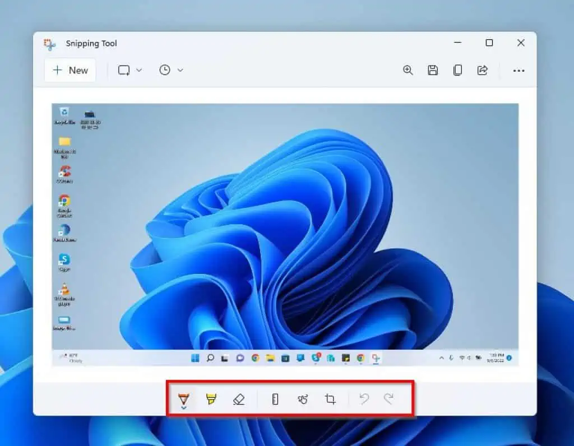Screen dimensions: 574x446
Task: Share the snip via the share icon
Action: click(x=482, y=70)
